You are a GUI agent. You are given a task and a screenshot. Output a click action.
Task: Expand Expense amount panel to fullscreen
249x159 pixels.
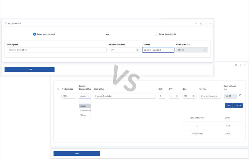[201, 24]
